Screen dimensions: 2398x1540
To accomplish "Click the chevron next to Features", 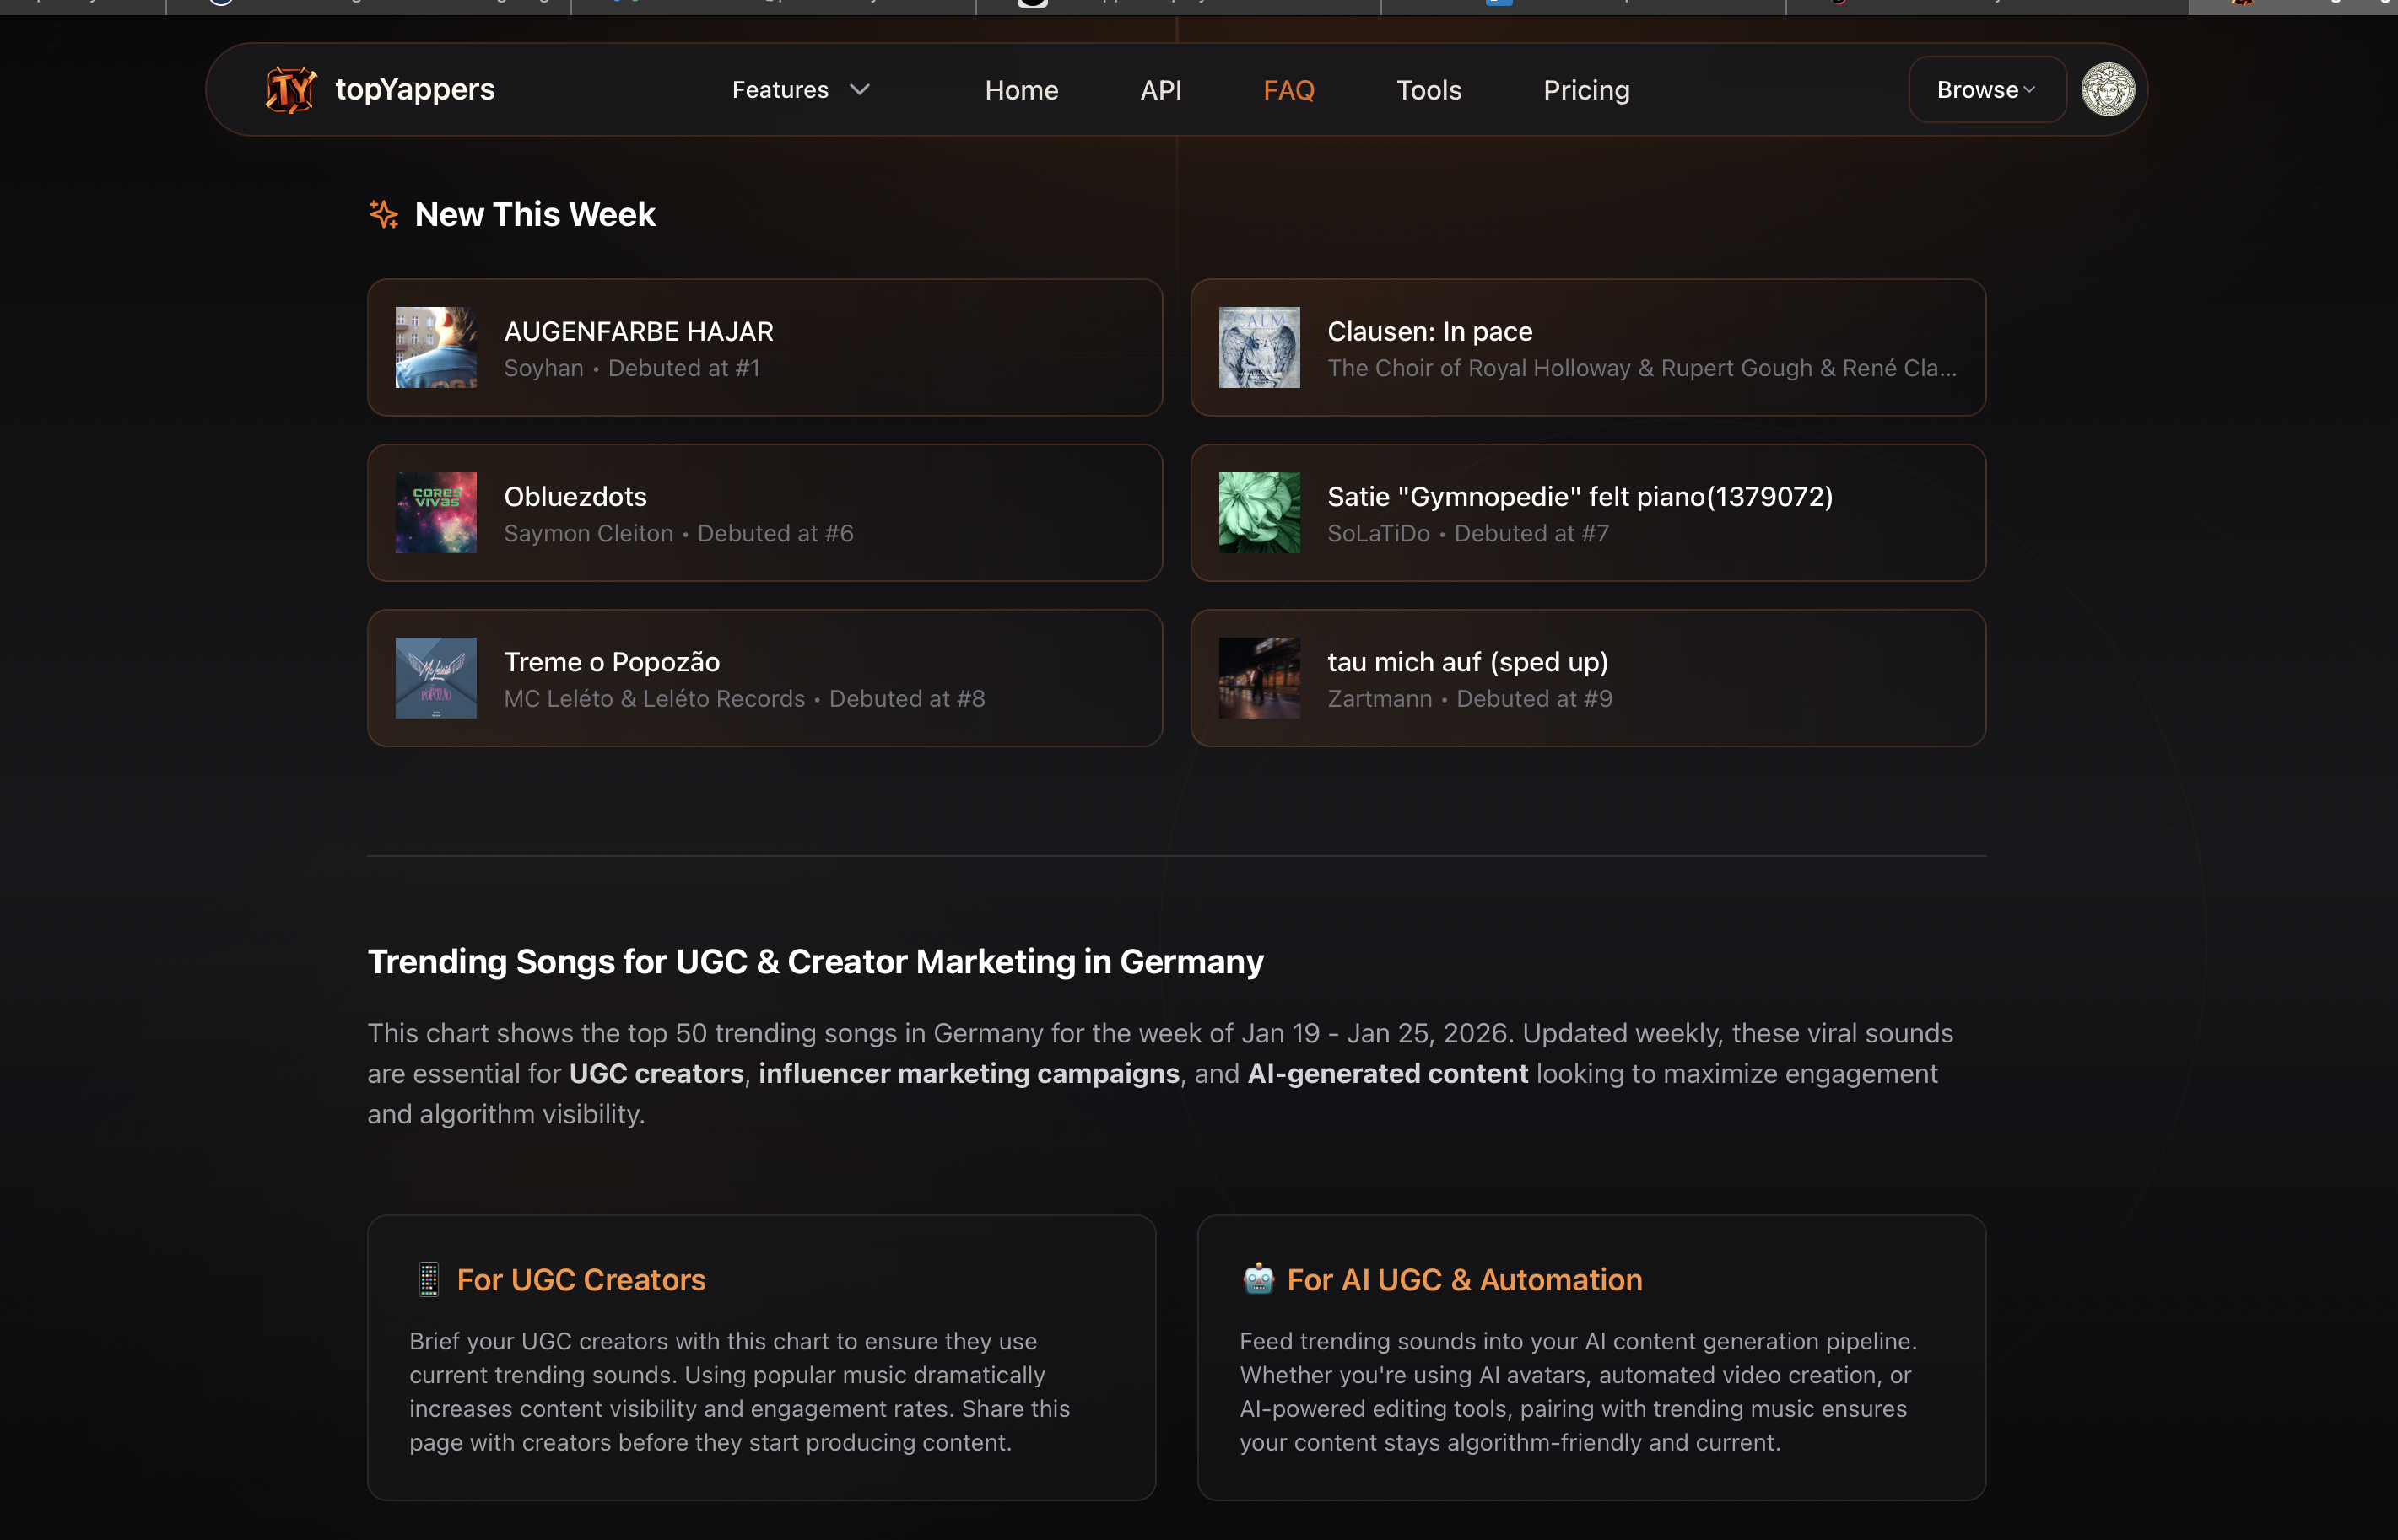I will 859,90.
